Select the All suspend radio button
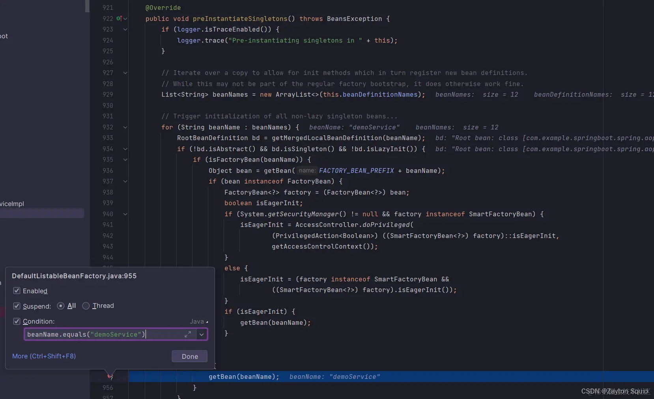The image size is (654, 399). coord(61,306)
